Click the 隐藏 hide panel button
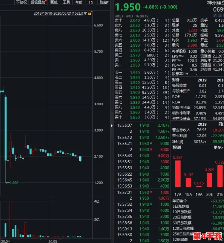This screenshot has width=224, height=243. pyautogui.click(x=104, y=2)
